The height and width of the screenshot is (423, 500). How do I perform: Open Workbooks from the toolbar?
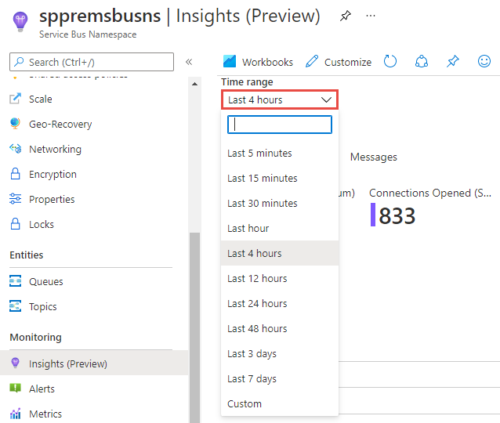(x=258, y=62)
